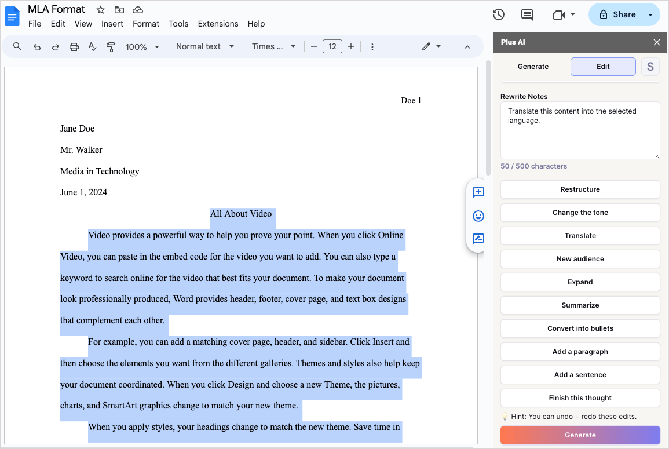Screen dimensions: 669x449
Task: Open version history clock icon
Action: coord(498,14)
